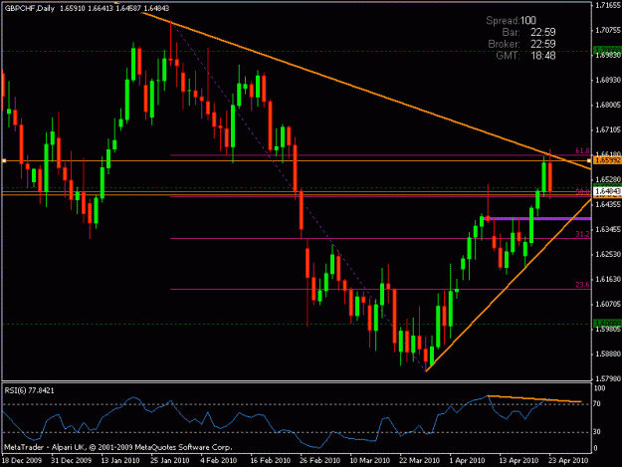Click the 1.57980 price axis label

pos(608,378)
